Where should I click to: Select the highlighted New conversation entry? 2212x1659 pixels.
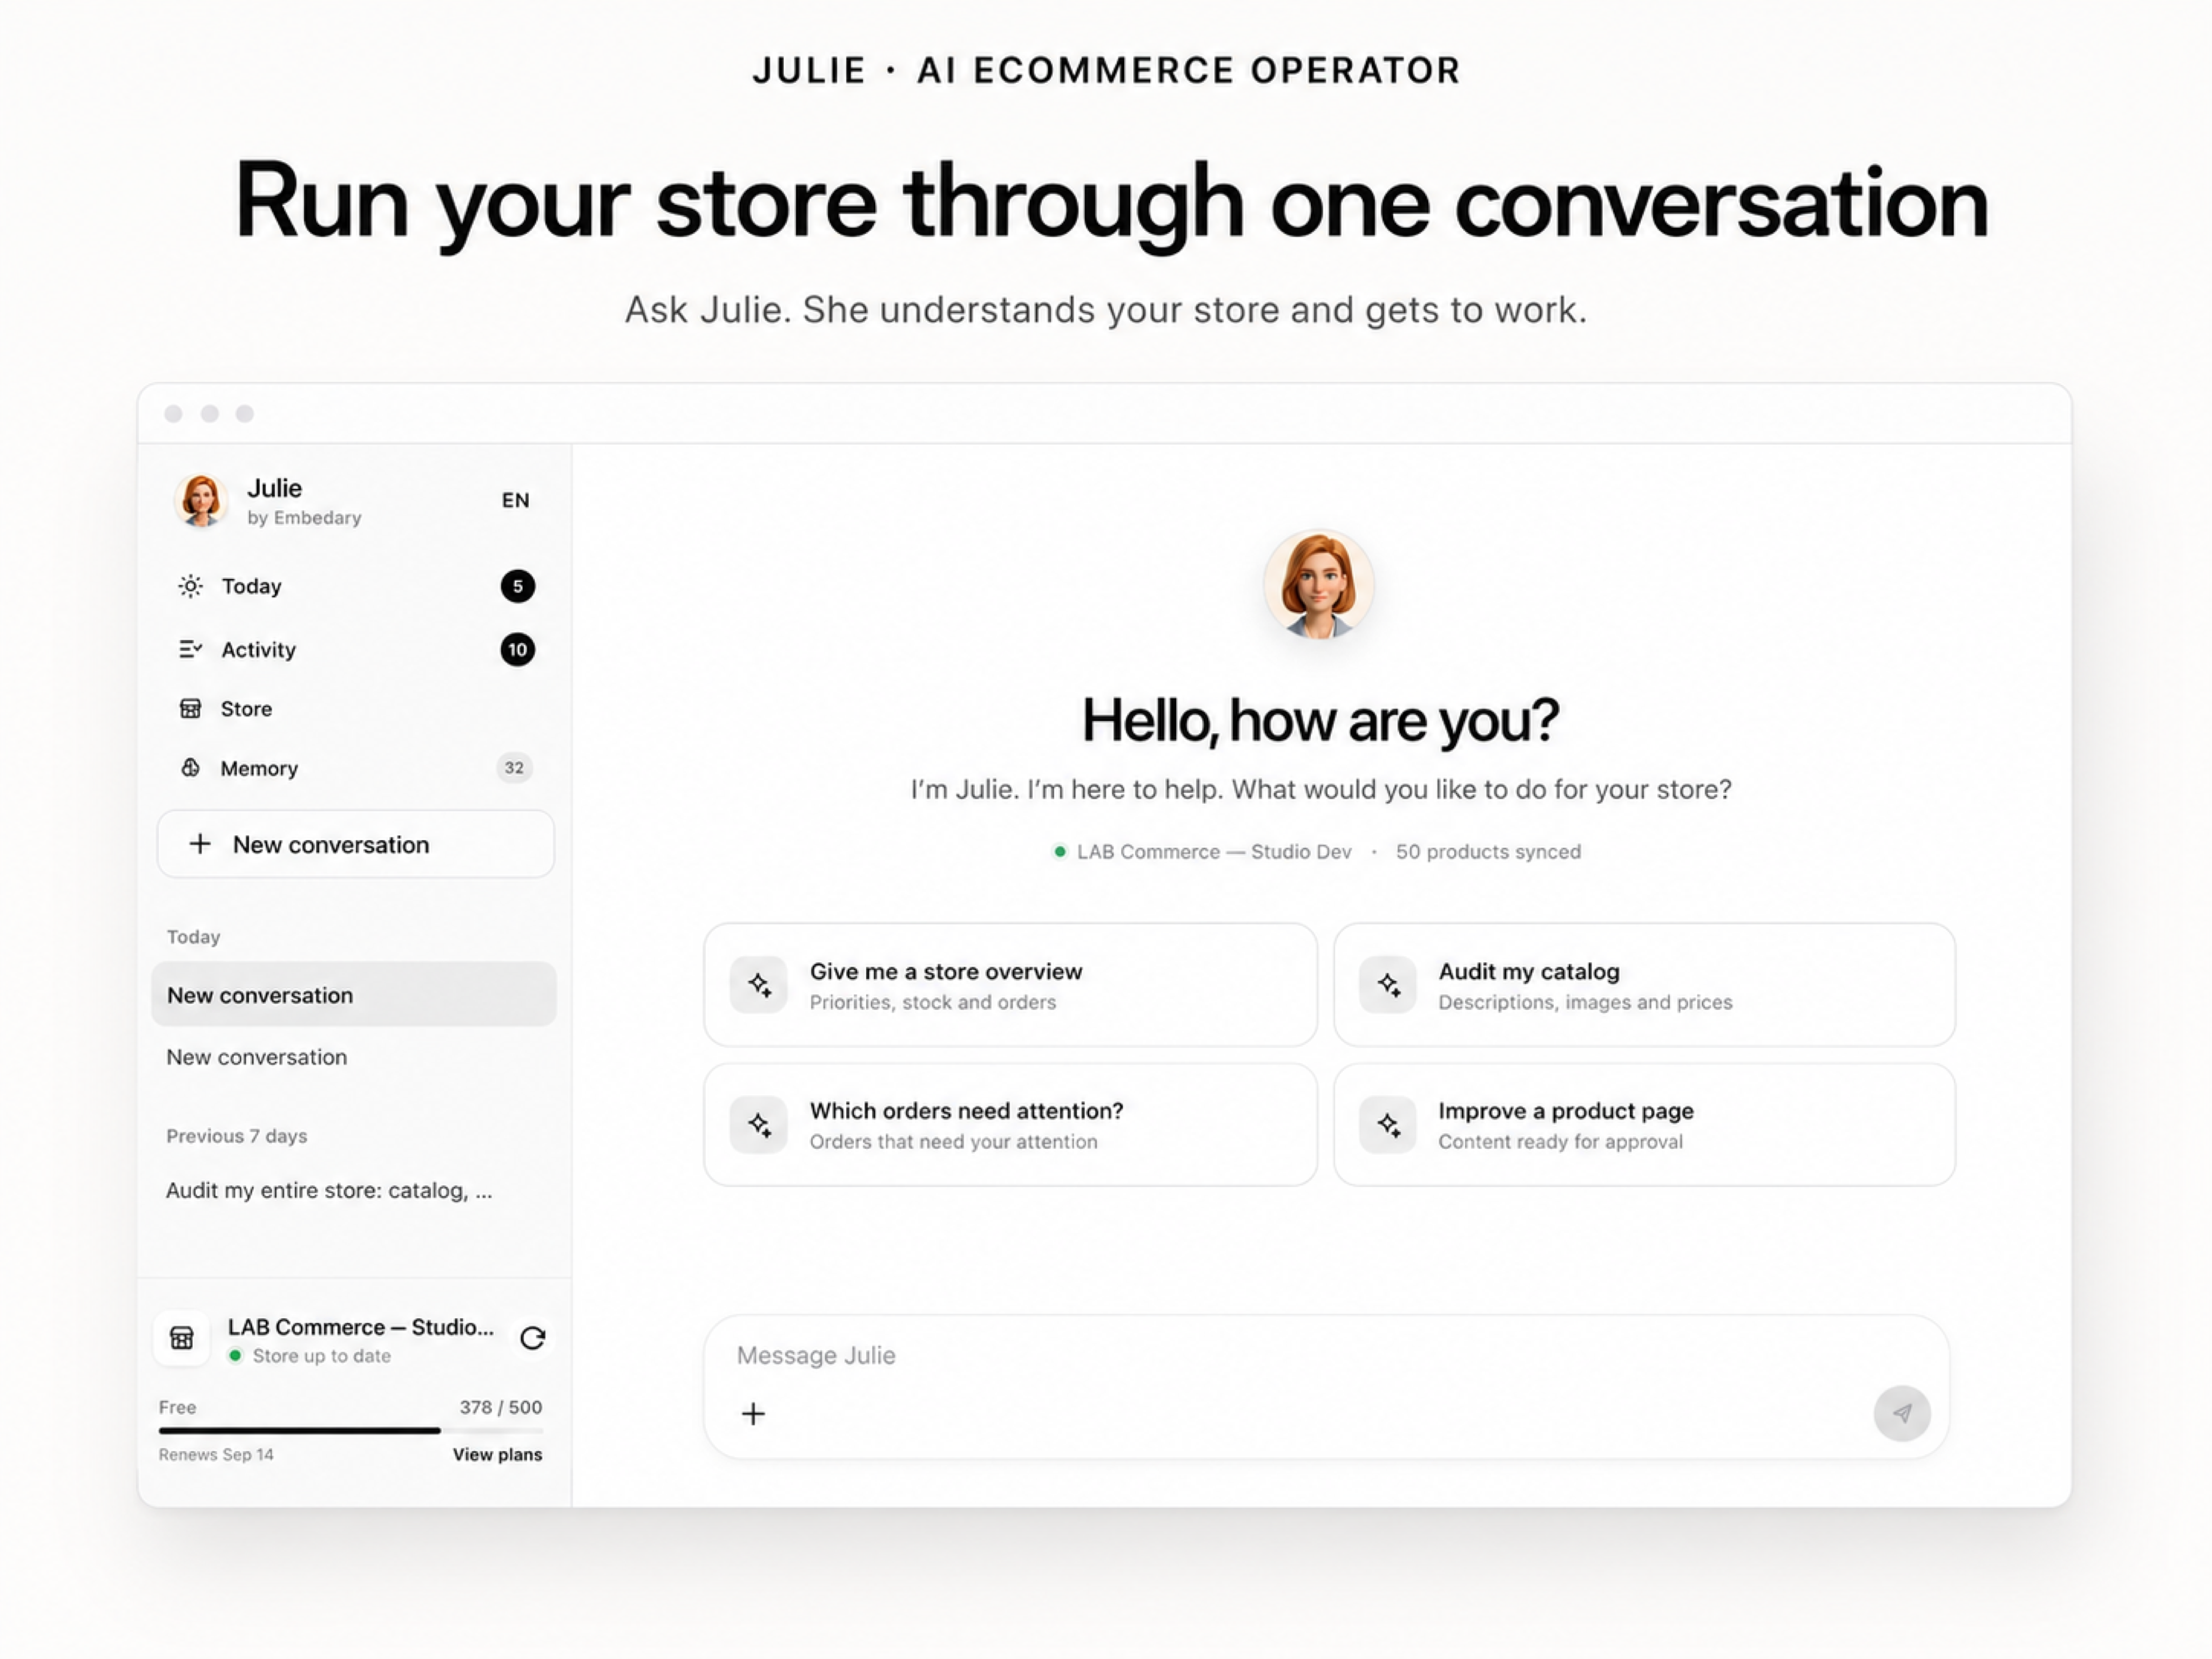[354, 995]
